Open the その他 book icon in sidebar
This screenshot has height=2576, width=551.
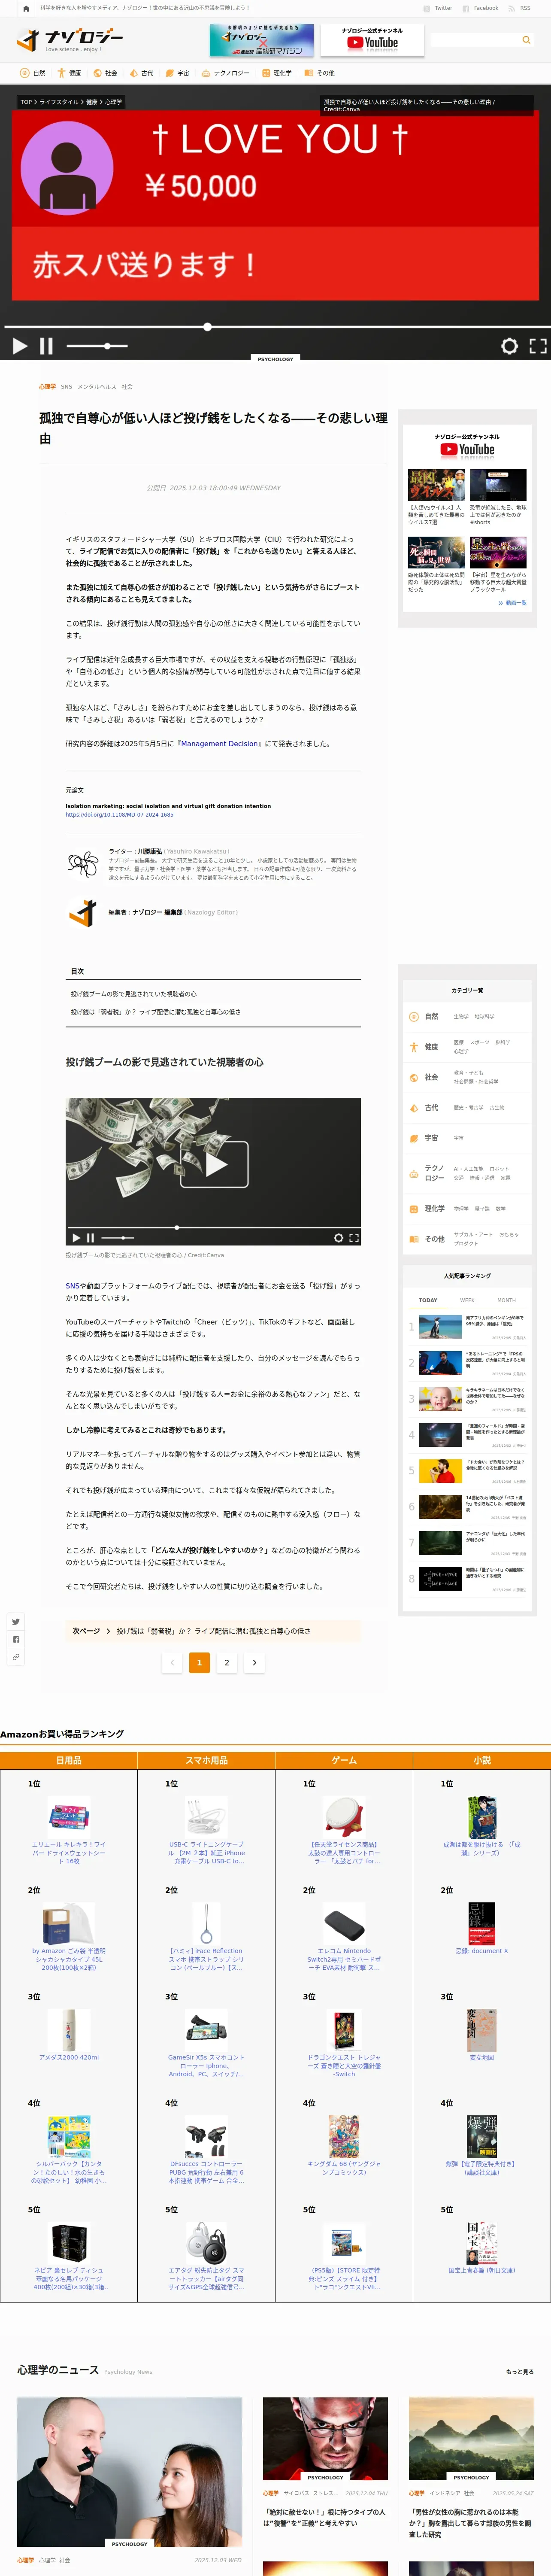point(414,1239)
